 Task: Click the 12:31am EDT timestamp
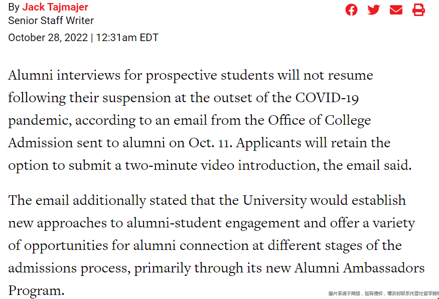click(x=127, y=38)
